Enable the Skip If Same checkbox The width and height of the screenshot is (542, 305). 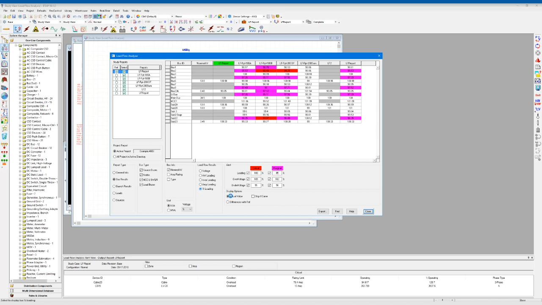253,196
